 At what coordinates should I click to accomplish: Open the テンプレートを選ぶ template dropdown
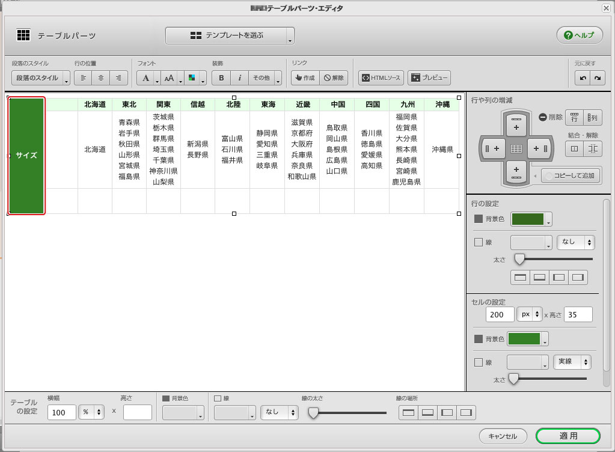tap(230, 35)
